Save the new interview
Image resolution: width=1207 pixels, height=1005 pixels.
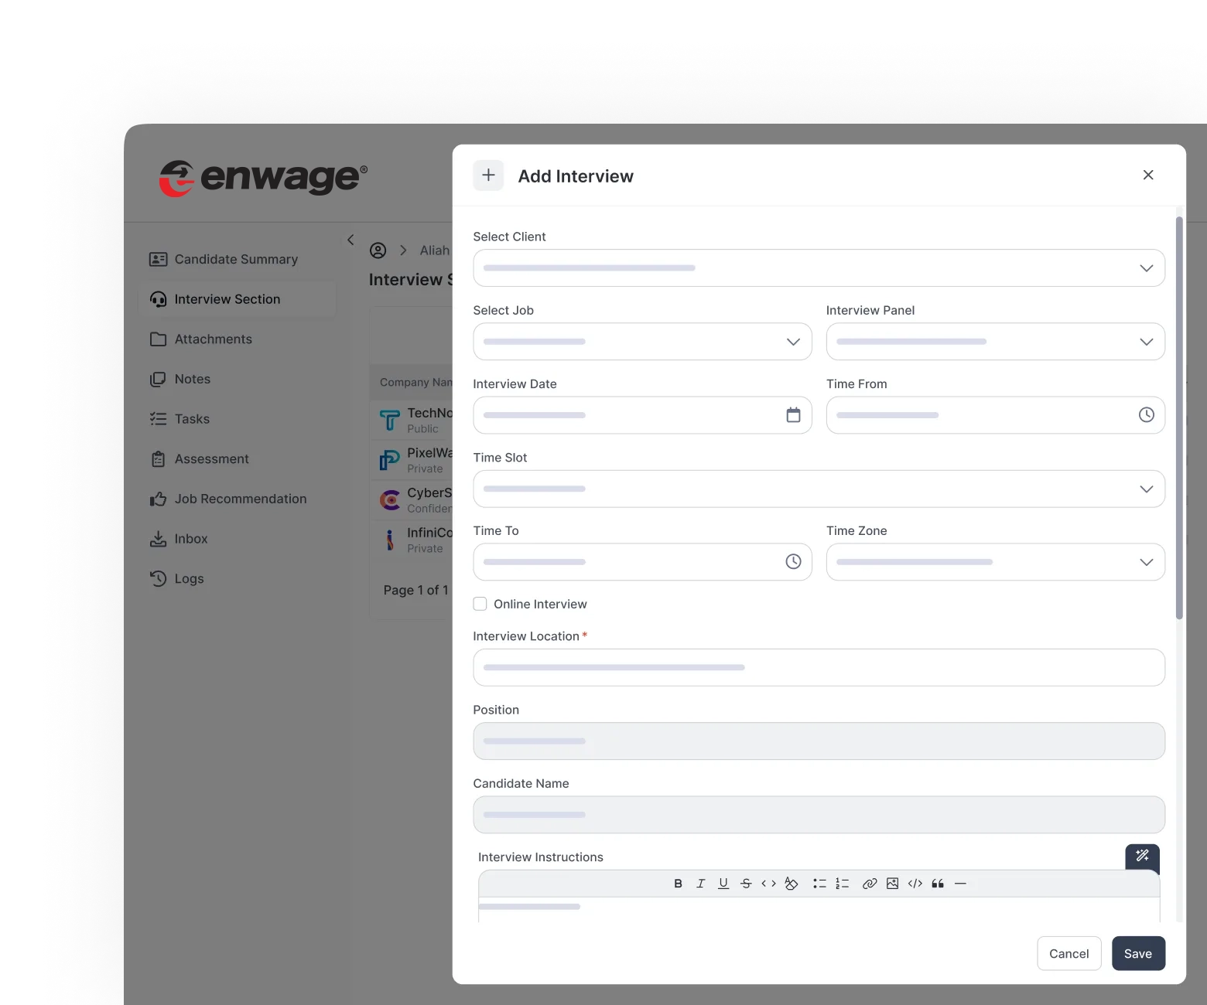click(1138, 953)
